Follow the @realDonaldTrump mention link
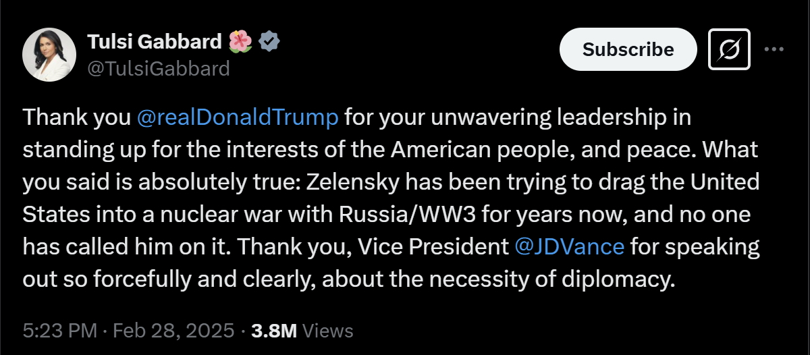 tap(237, 117)
